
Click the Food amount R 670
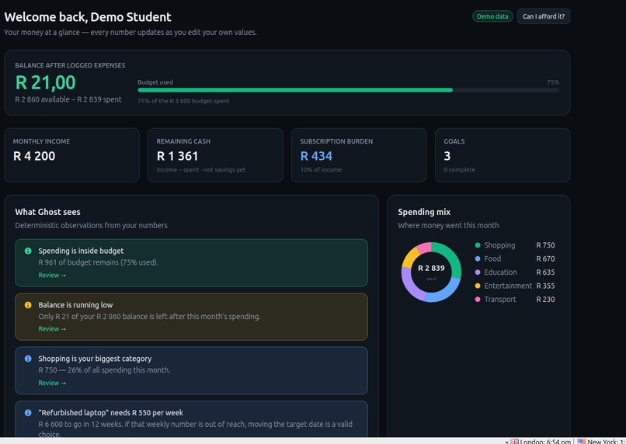coord(545,259)
